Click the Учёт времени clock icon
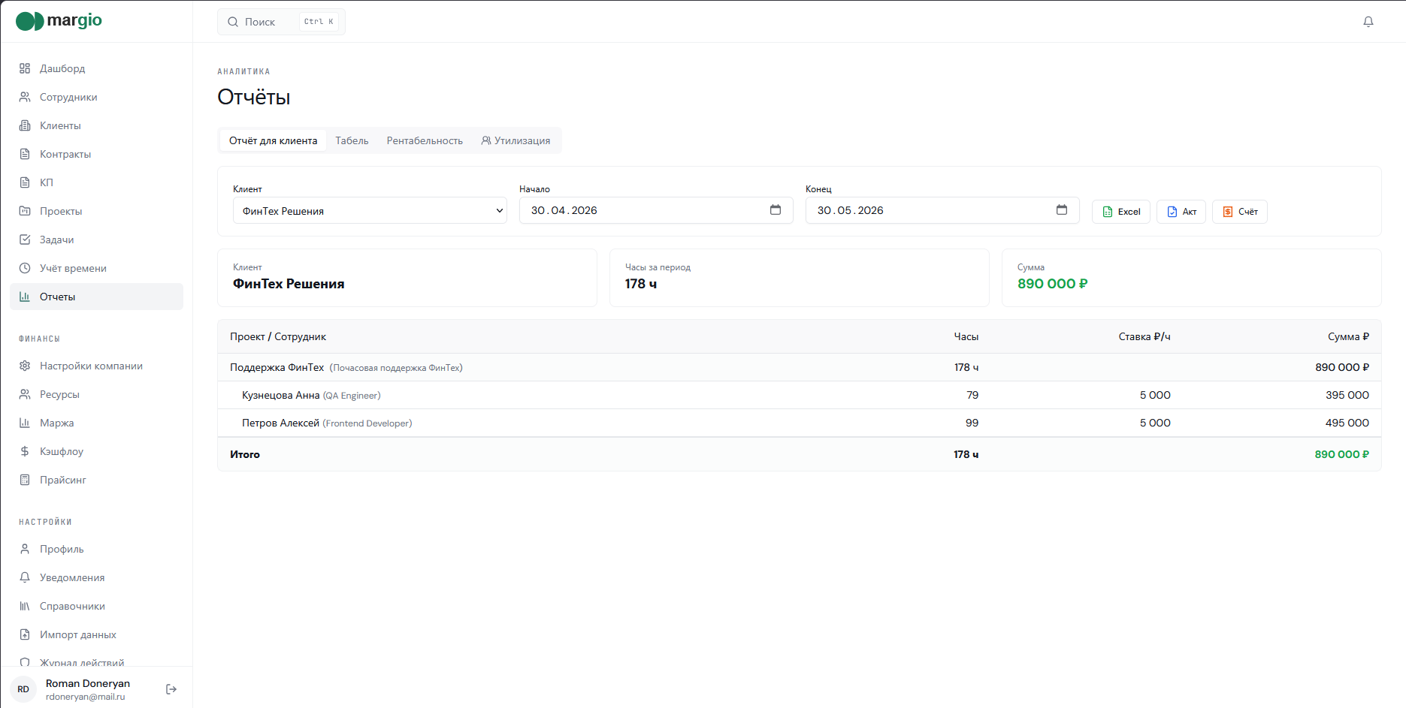The image size is (1406, 708). click(25, 268)
